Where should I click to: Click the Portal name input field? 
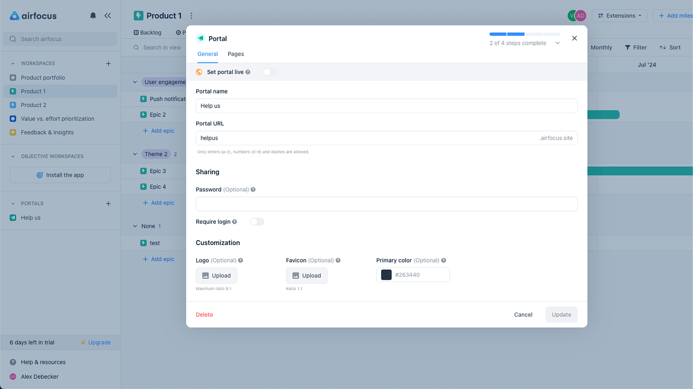(386, 106)
